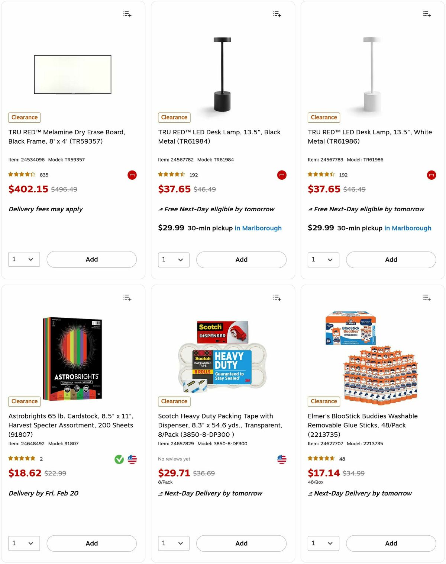
Task: Click Add for the Scotch packing tape
Action: click(x=241, y=543)
